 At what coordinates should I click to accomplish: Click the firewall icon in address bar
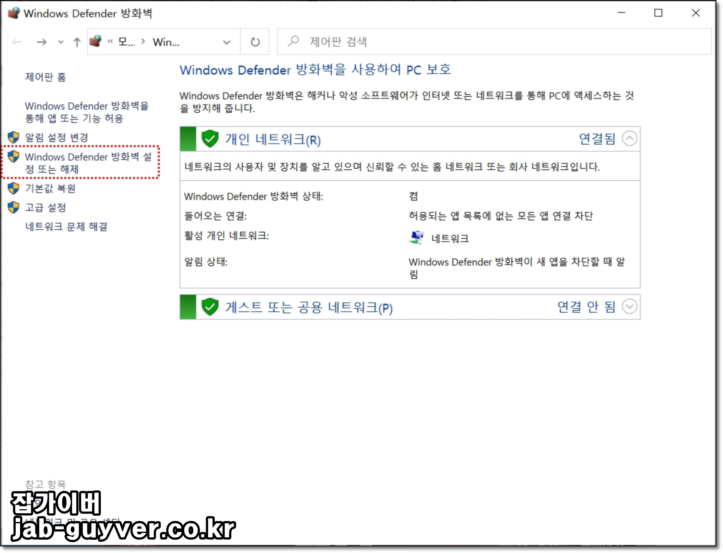click(x=96, y=41)
